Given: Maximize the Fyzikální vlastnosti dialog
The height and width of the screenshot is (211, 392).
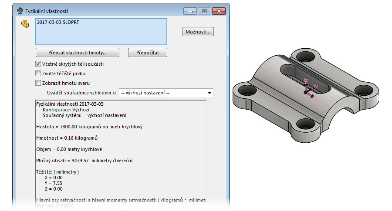Looking at the screenshot, I should click(204, 11).
